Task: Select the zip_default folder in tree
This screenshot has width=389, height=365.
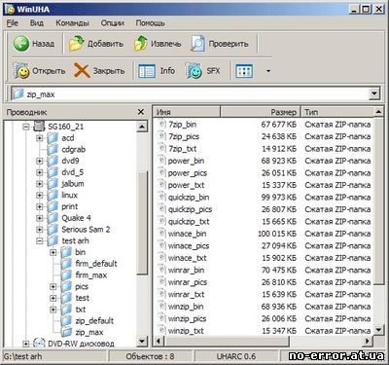Action: click(x=94, y=320)
